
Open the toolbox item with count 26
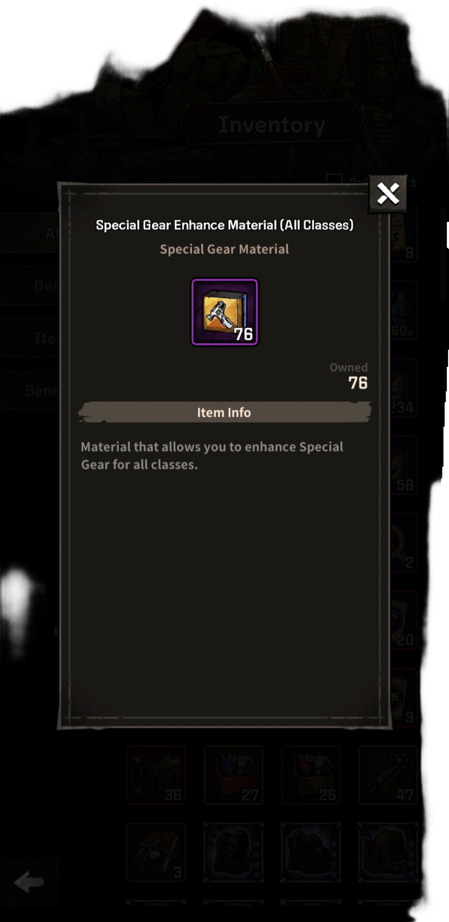click(x=311, y=775)
